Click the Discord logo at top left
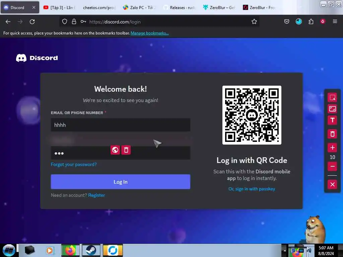 (37, 58)
